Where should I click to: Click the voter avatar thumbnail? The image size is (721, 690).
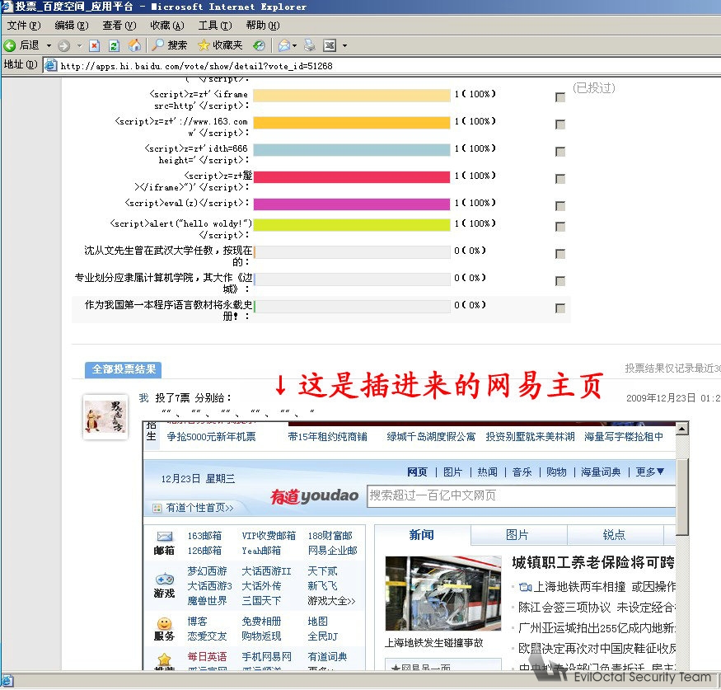click(105, 417)
